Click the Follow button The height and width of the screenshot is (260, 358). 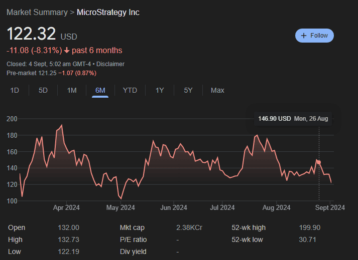click(314, 36)
